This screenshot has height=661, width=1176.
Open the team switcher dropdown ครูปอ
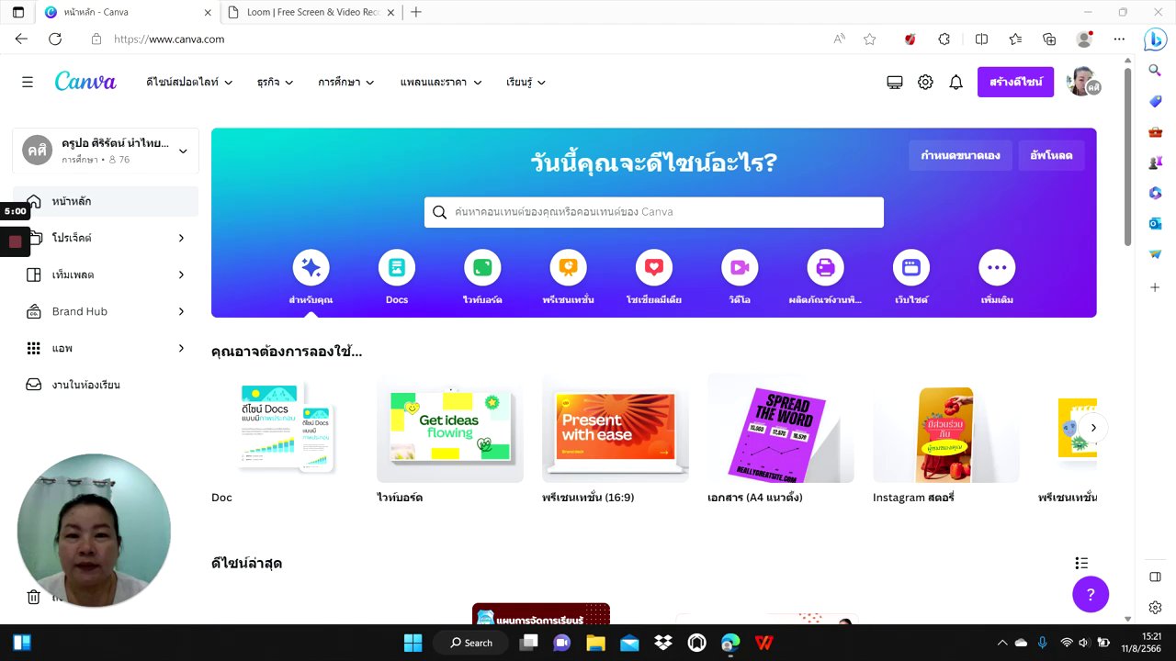pyautogui.click(x=106, y=151)
